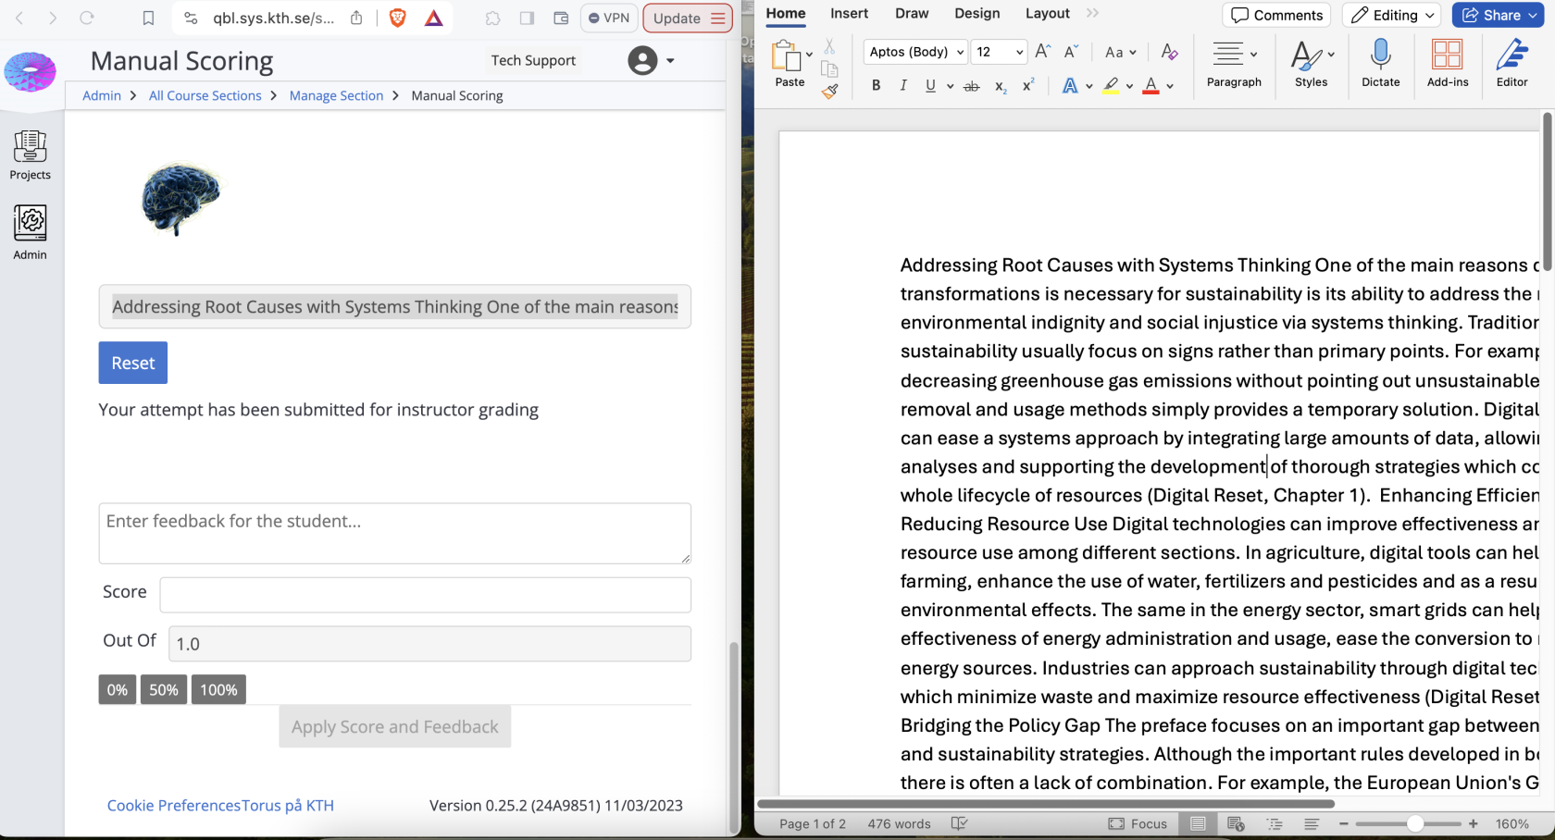Expand the Styles gallery dropdown
Viewport: 1555px width, 840px height.
(x=1331, y=54)
